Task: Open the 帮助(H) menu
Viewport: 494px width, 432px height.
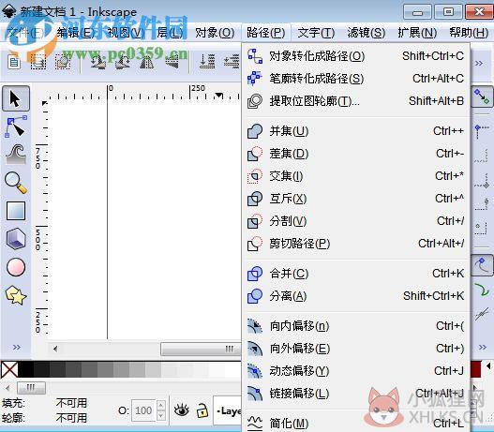Action: (469, 33)
